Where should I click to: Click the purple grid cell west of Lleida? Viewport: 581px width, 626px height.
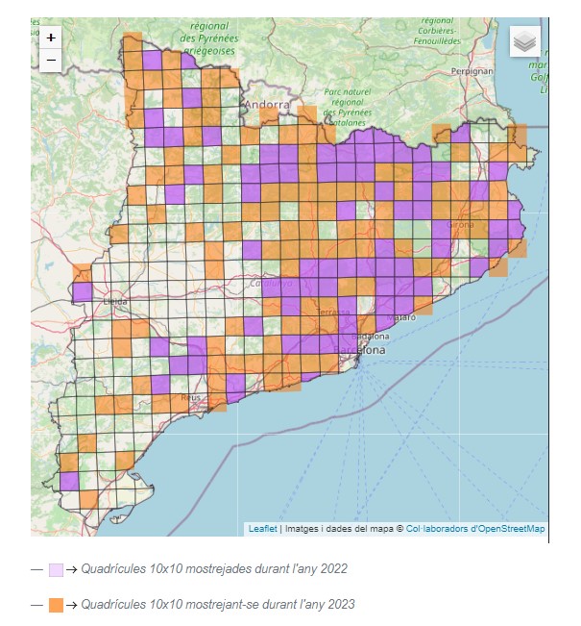[82, 291]
